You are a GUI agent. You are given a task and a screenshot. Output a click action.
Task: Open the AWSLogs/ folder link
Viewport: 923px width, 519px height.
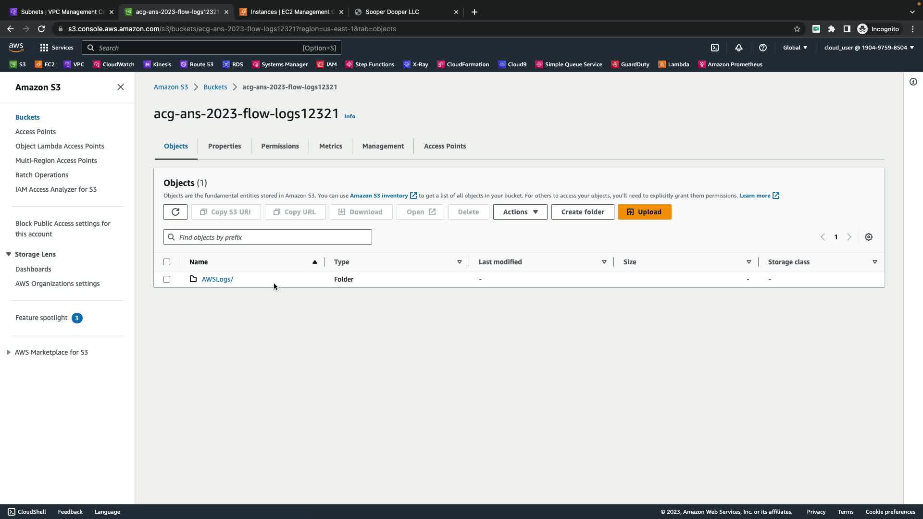(217, 279)
